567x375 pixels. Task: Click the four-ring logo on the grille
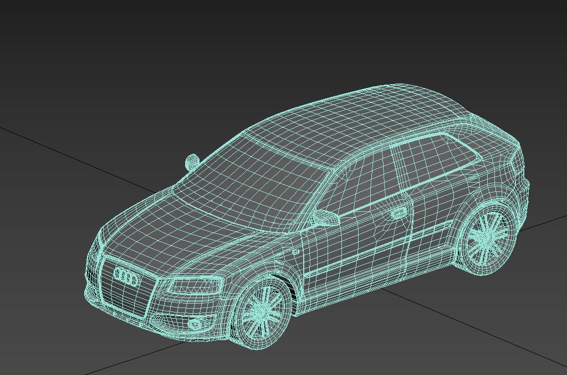coord(126,277)
